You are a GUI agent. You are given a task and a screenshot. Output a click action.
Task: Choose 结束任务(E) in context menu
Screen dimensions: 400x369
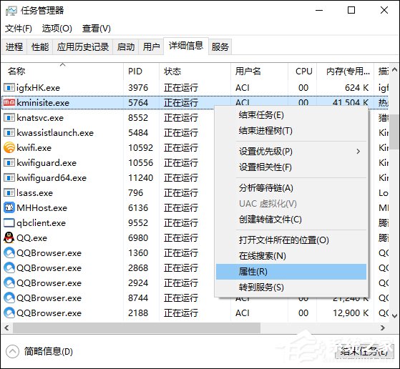tap(291, 115)
